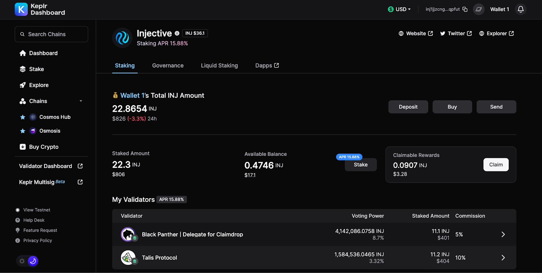Click the planet icon beside Wallet 1
Image resolution: width=542 pixels, height=273 pixels.
tap(479, 9)
